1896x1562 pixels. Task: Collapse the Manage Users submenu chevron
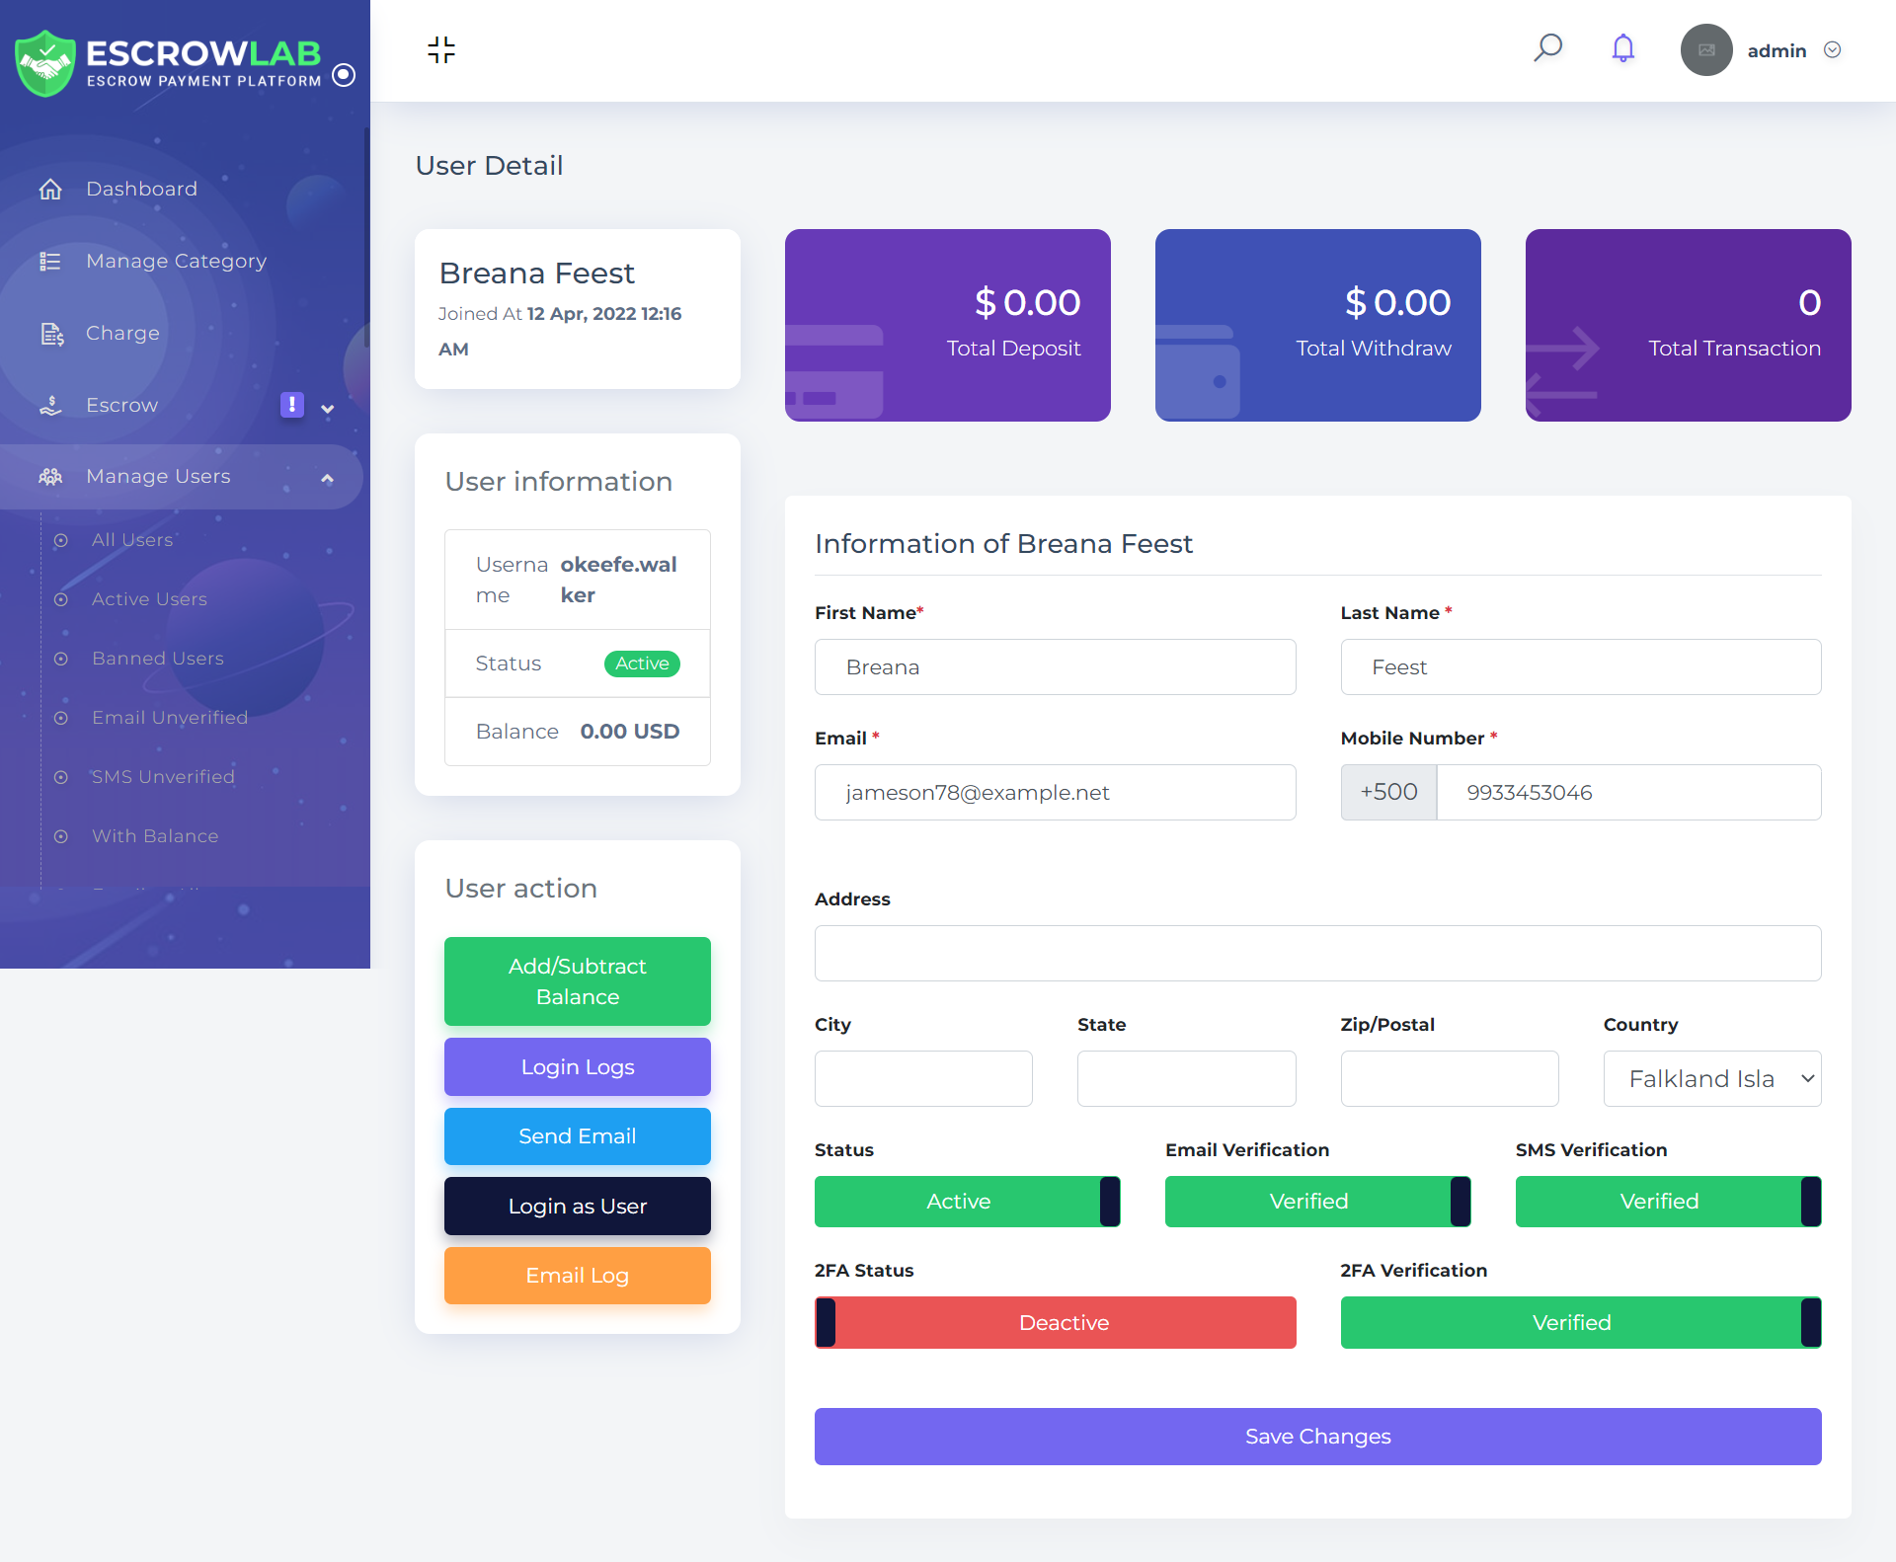tap(327, 478)
